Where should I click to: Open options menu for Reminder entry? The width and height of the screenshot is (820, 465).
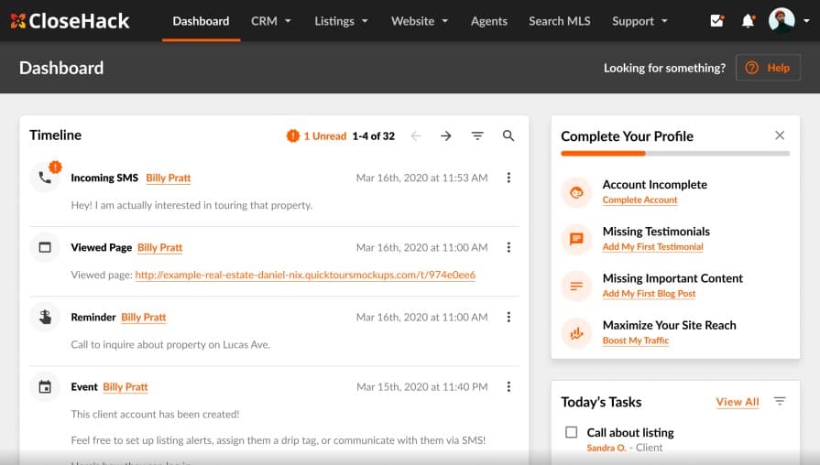coord(508,317)
